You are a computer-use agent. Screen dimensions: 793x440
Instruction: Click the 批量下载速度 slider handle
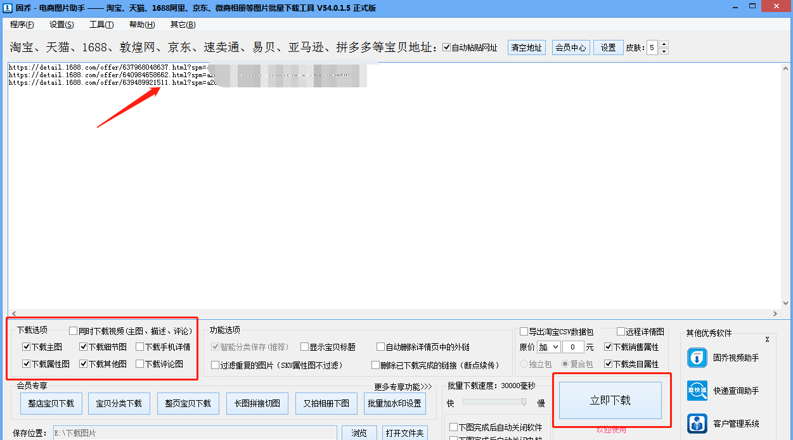[524, 401]
